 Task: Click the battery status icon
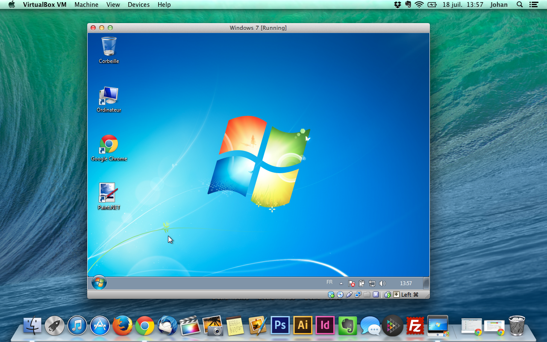tap(432, 5)
